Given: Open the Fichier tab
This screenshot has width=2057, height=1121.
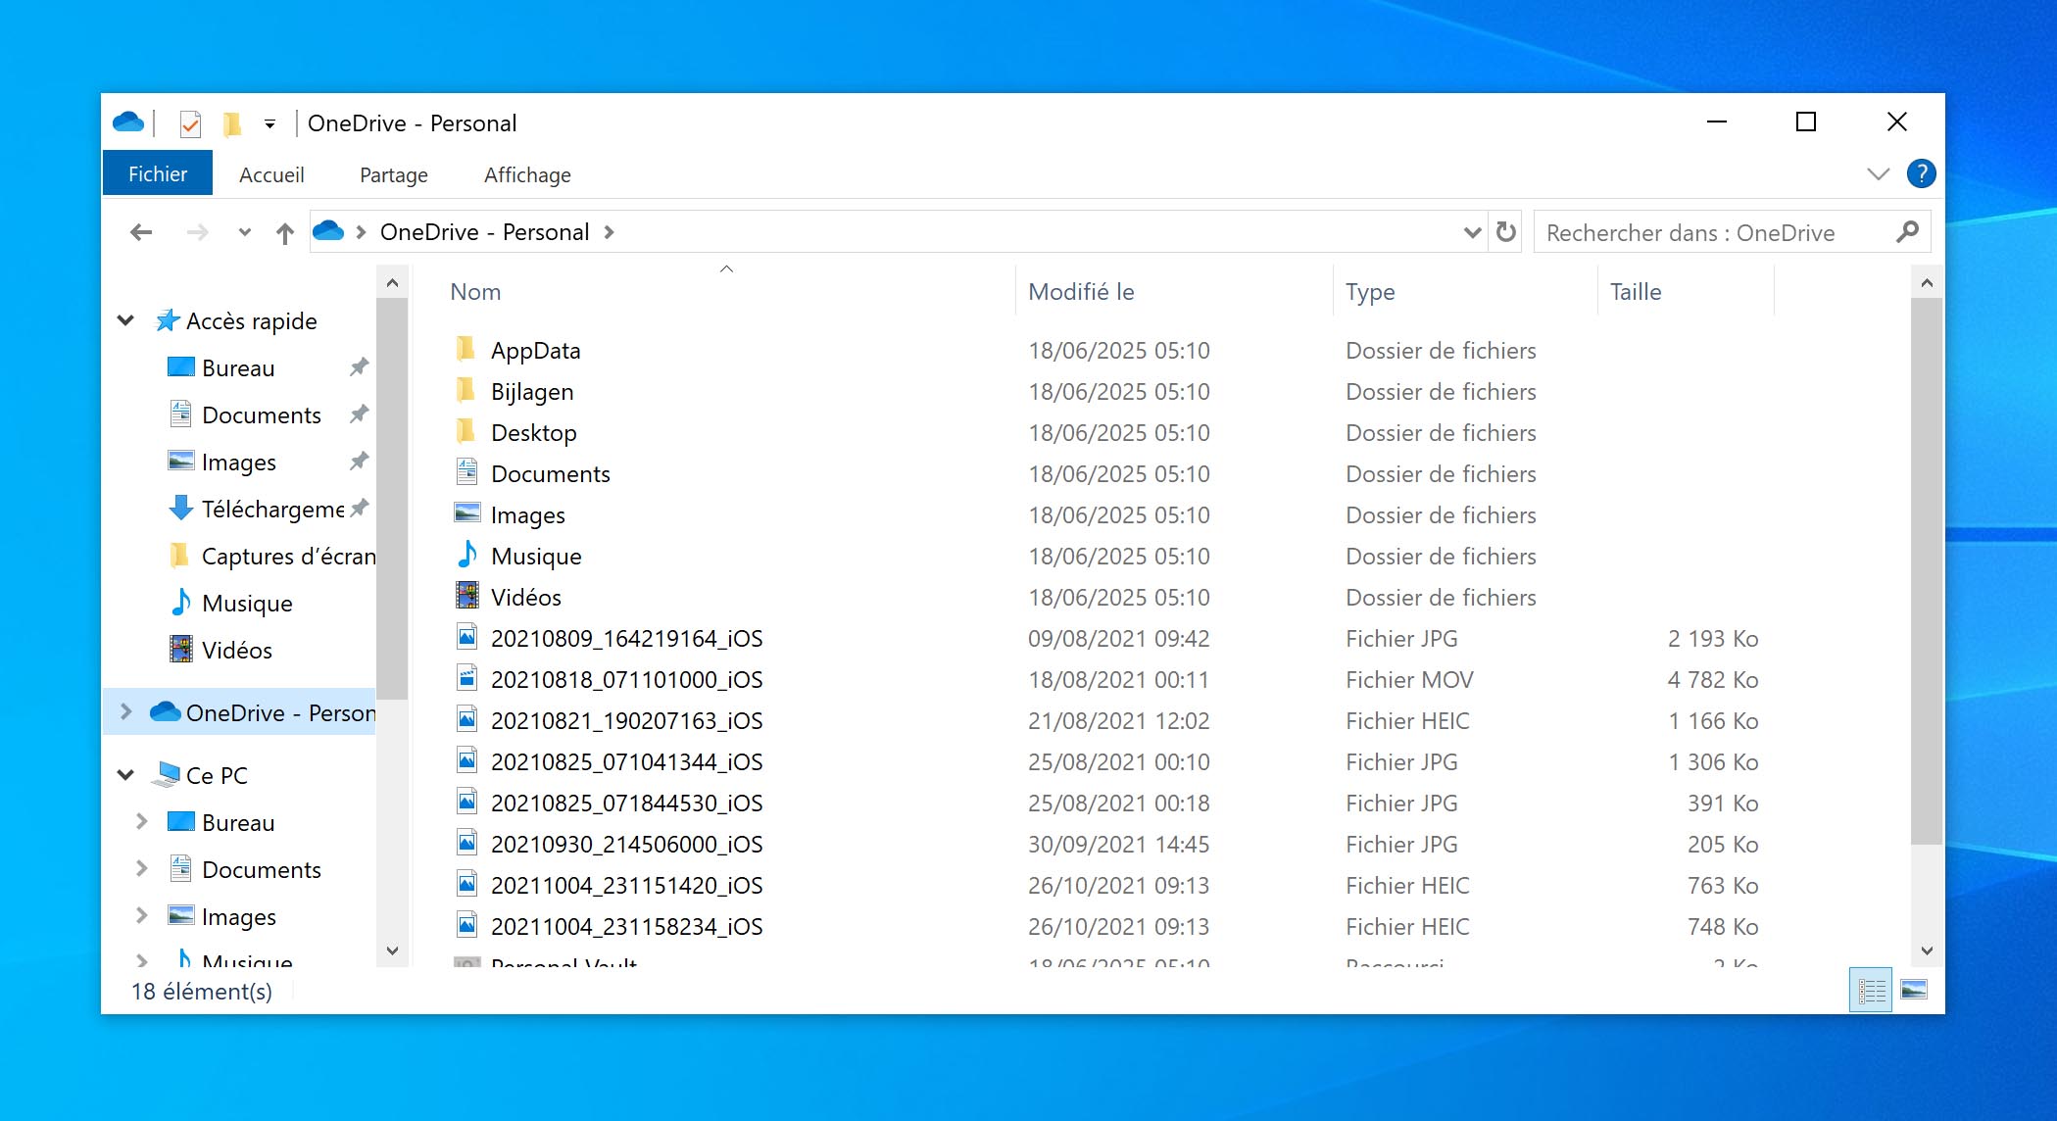Looking at the screenshot, I should [158, 174].
